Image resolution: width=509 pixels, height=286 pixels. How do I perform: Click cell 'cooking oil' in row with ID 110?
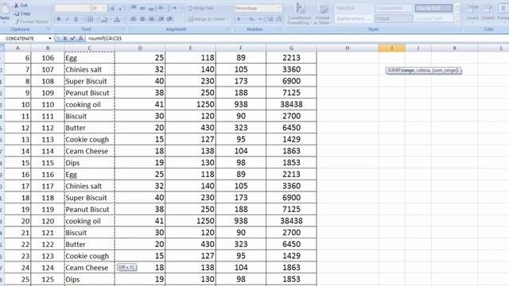(90, 104)
